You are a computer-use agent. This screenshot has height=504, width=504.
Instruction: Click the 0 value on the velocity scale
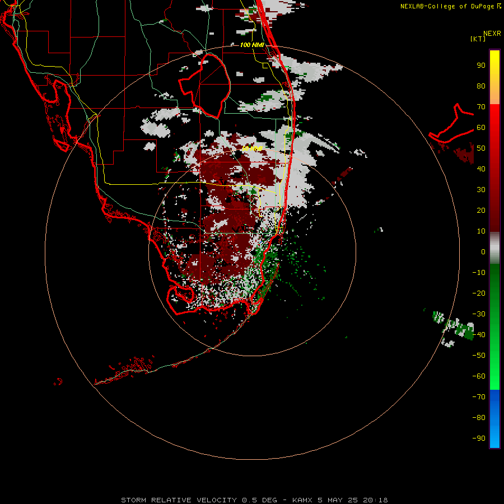[x=483, y=252]
